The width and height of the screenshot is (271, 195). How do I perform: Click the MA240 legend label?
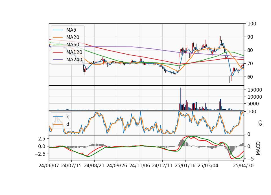click(74, 60)
